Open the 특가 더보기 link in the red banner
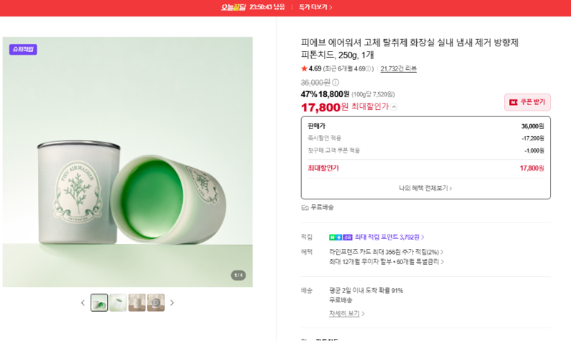This screenshot has width=571, height=341. pyautogui.click(x=315, y=7)
